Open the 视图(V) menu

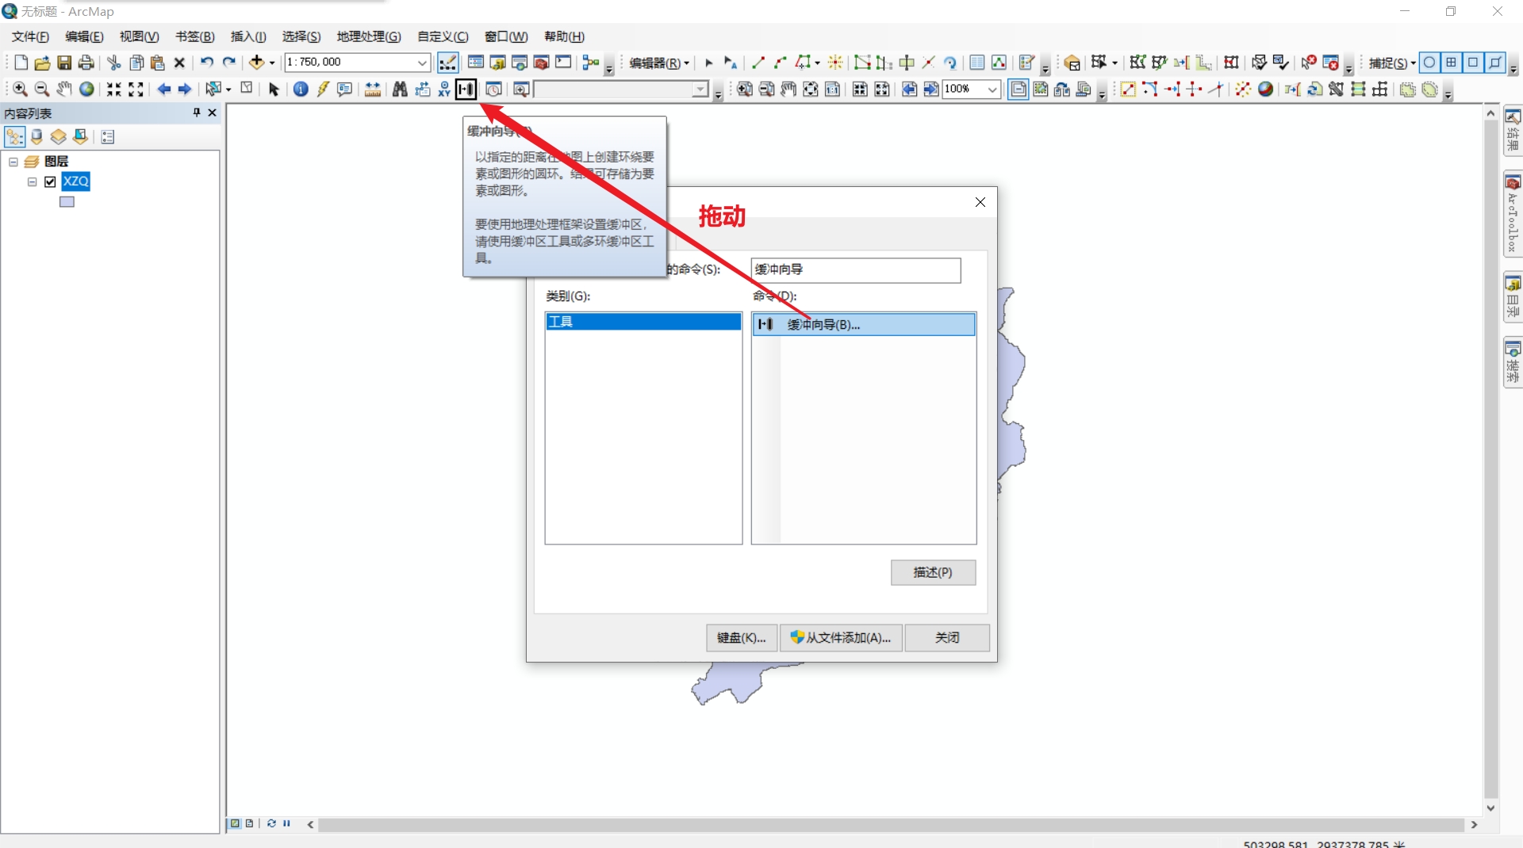tap(139, 36)
